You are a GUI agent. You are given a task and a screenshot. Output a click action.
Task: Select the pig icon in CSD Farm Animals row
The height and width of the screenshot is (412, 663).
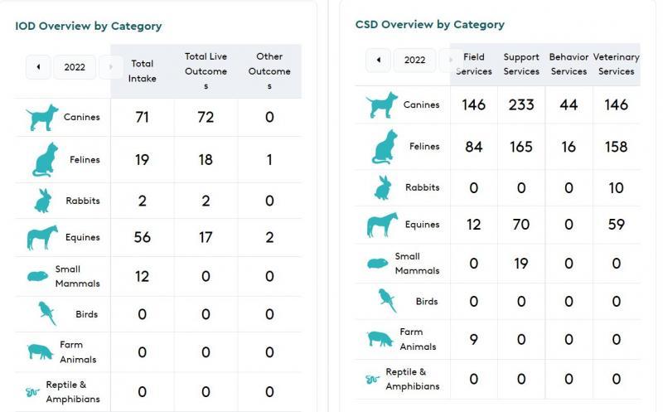point(380,339)
